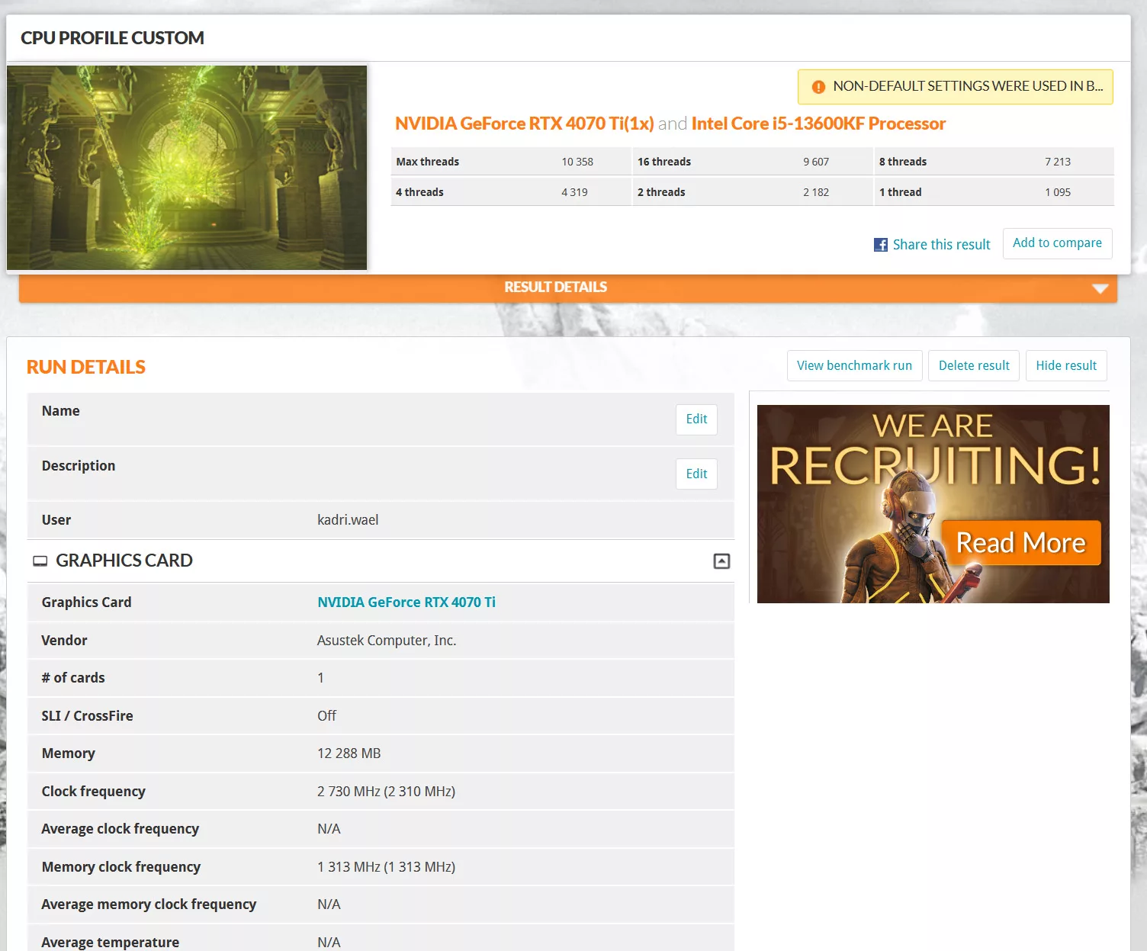Click the GRAPHICS CARD section heading
This screenshot has height=951, width=1147.
click(x=124, y=561)
